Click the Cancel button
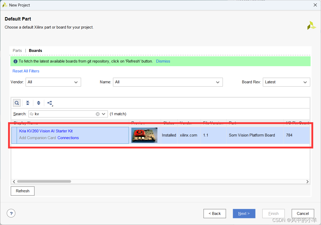Screen dimensions: 321x225 [303, 214]
